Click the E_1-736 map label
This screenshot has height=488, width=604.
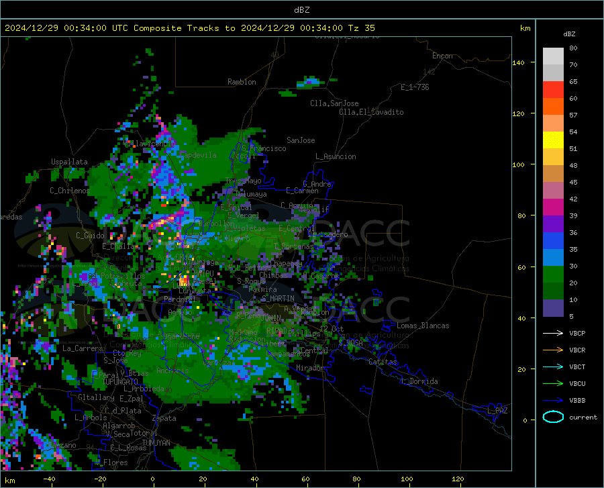(415, 87)
